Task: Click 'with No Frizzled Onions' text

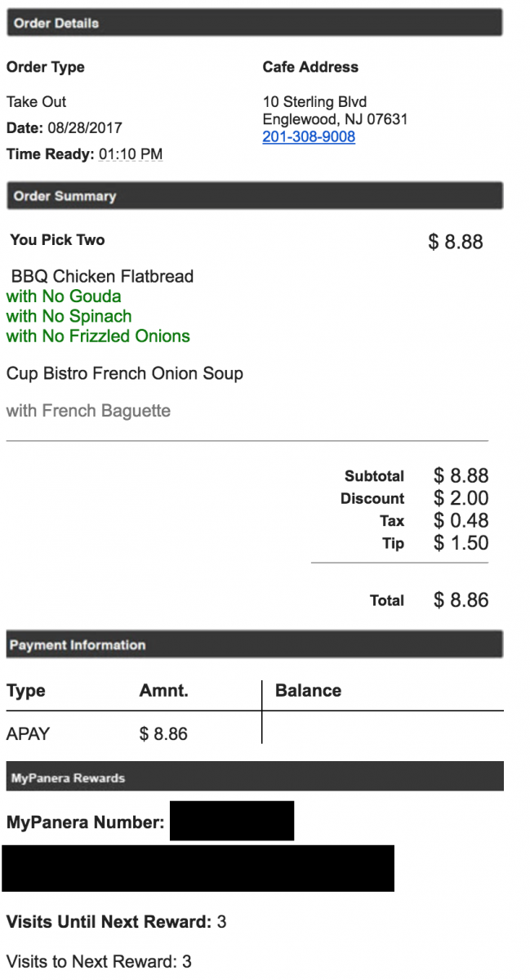Action: pyautogui.click(x=98, y=336)
